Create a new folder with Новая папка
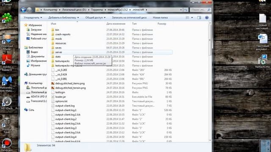Viewport: 271px width, 152px height. pyautogui.click(x=160, y=18)
